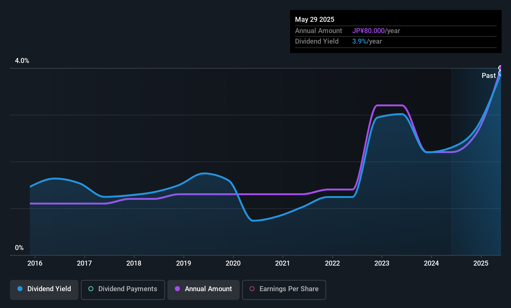Click the 2023 x-axis year label
This screenshot has width=511, height=308.
coord(382,263)
